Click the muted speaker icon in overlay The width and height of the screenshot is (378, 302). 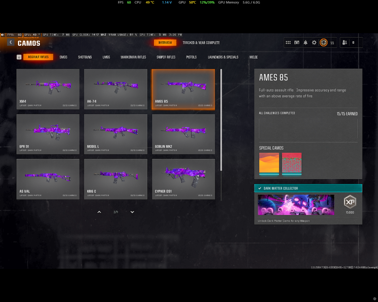coord(3,35)
